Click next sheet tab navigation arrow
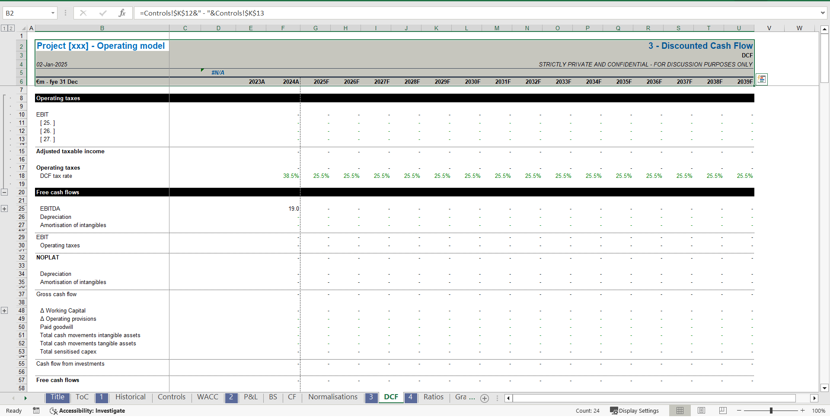The width and height of the screenshot is (830, 417). [x=26, y=398]
